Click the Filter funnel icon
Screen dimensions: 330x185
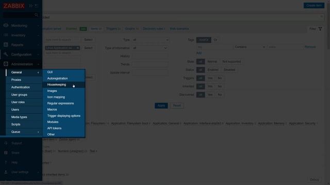click(x=320, y=29)
